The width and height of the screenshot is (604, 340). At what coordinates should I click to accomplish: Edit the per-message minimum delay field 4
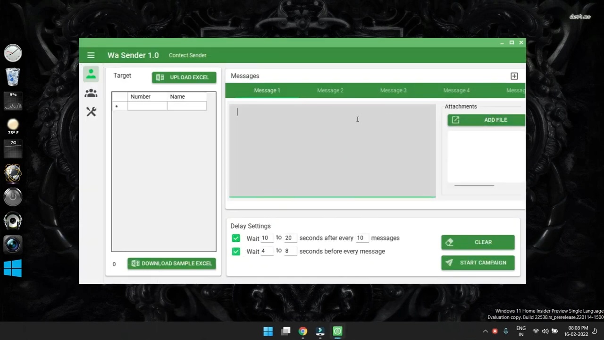(x=267, y=251)
